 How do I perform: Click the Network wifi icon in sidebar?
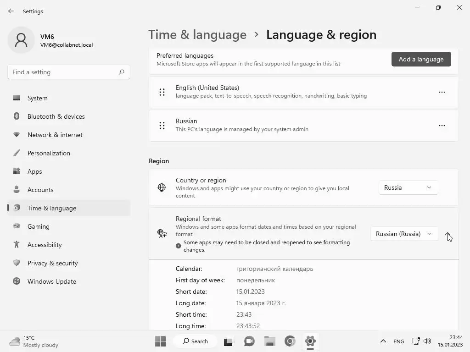pos(17,134)
